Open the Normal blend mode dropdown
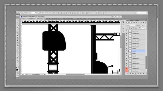This screenshot has height=91, width=163. pos(131,25)
